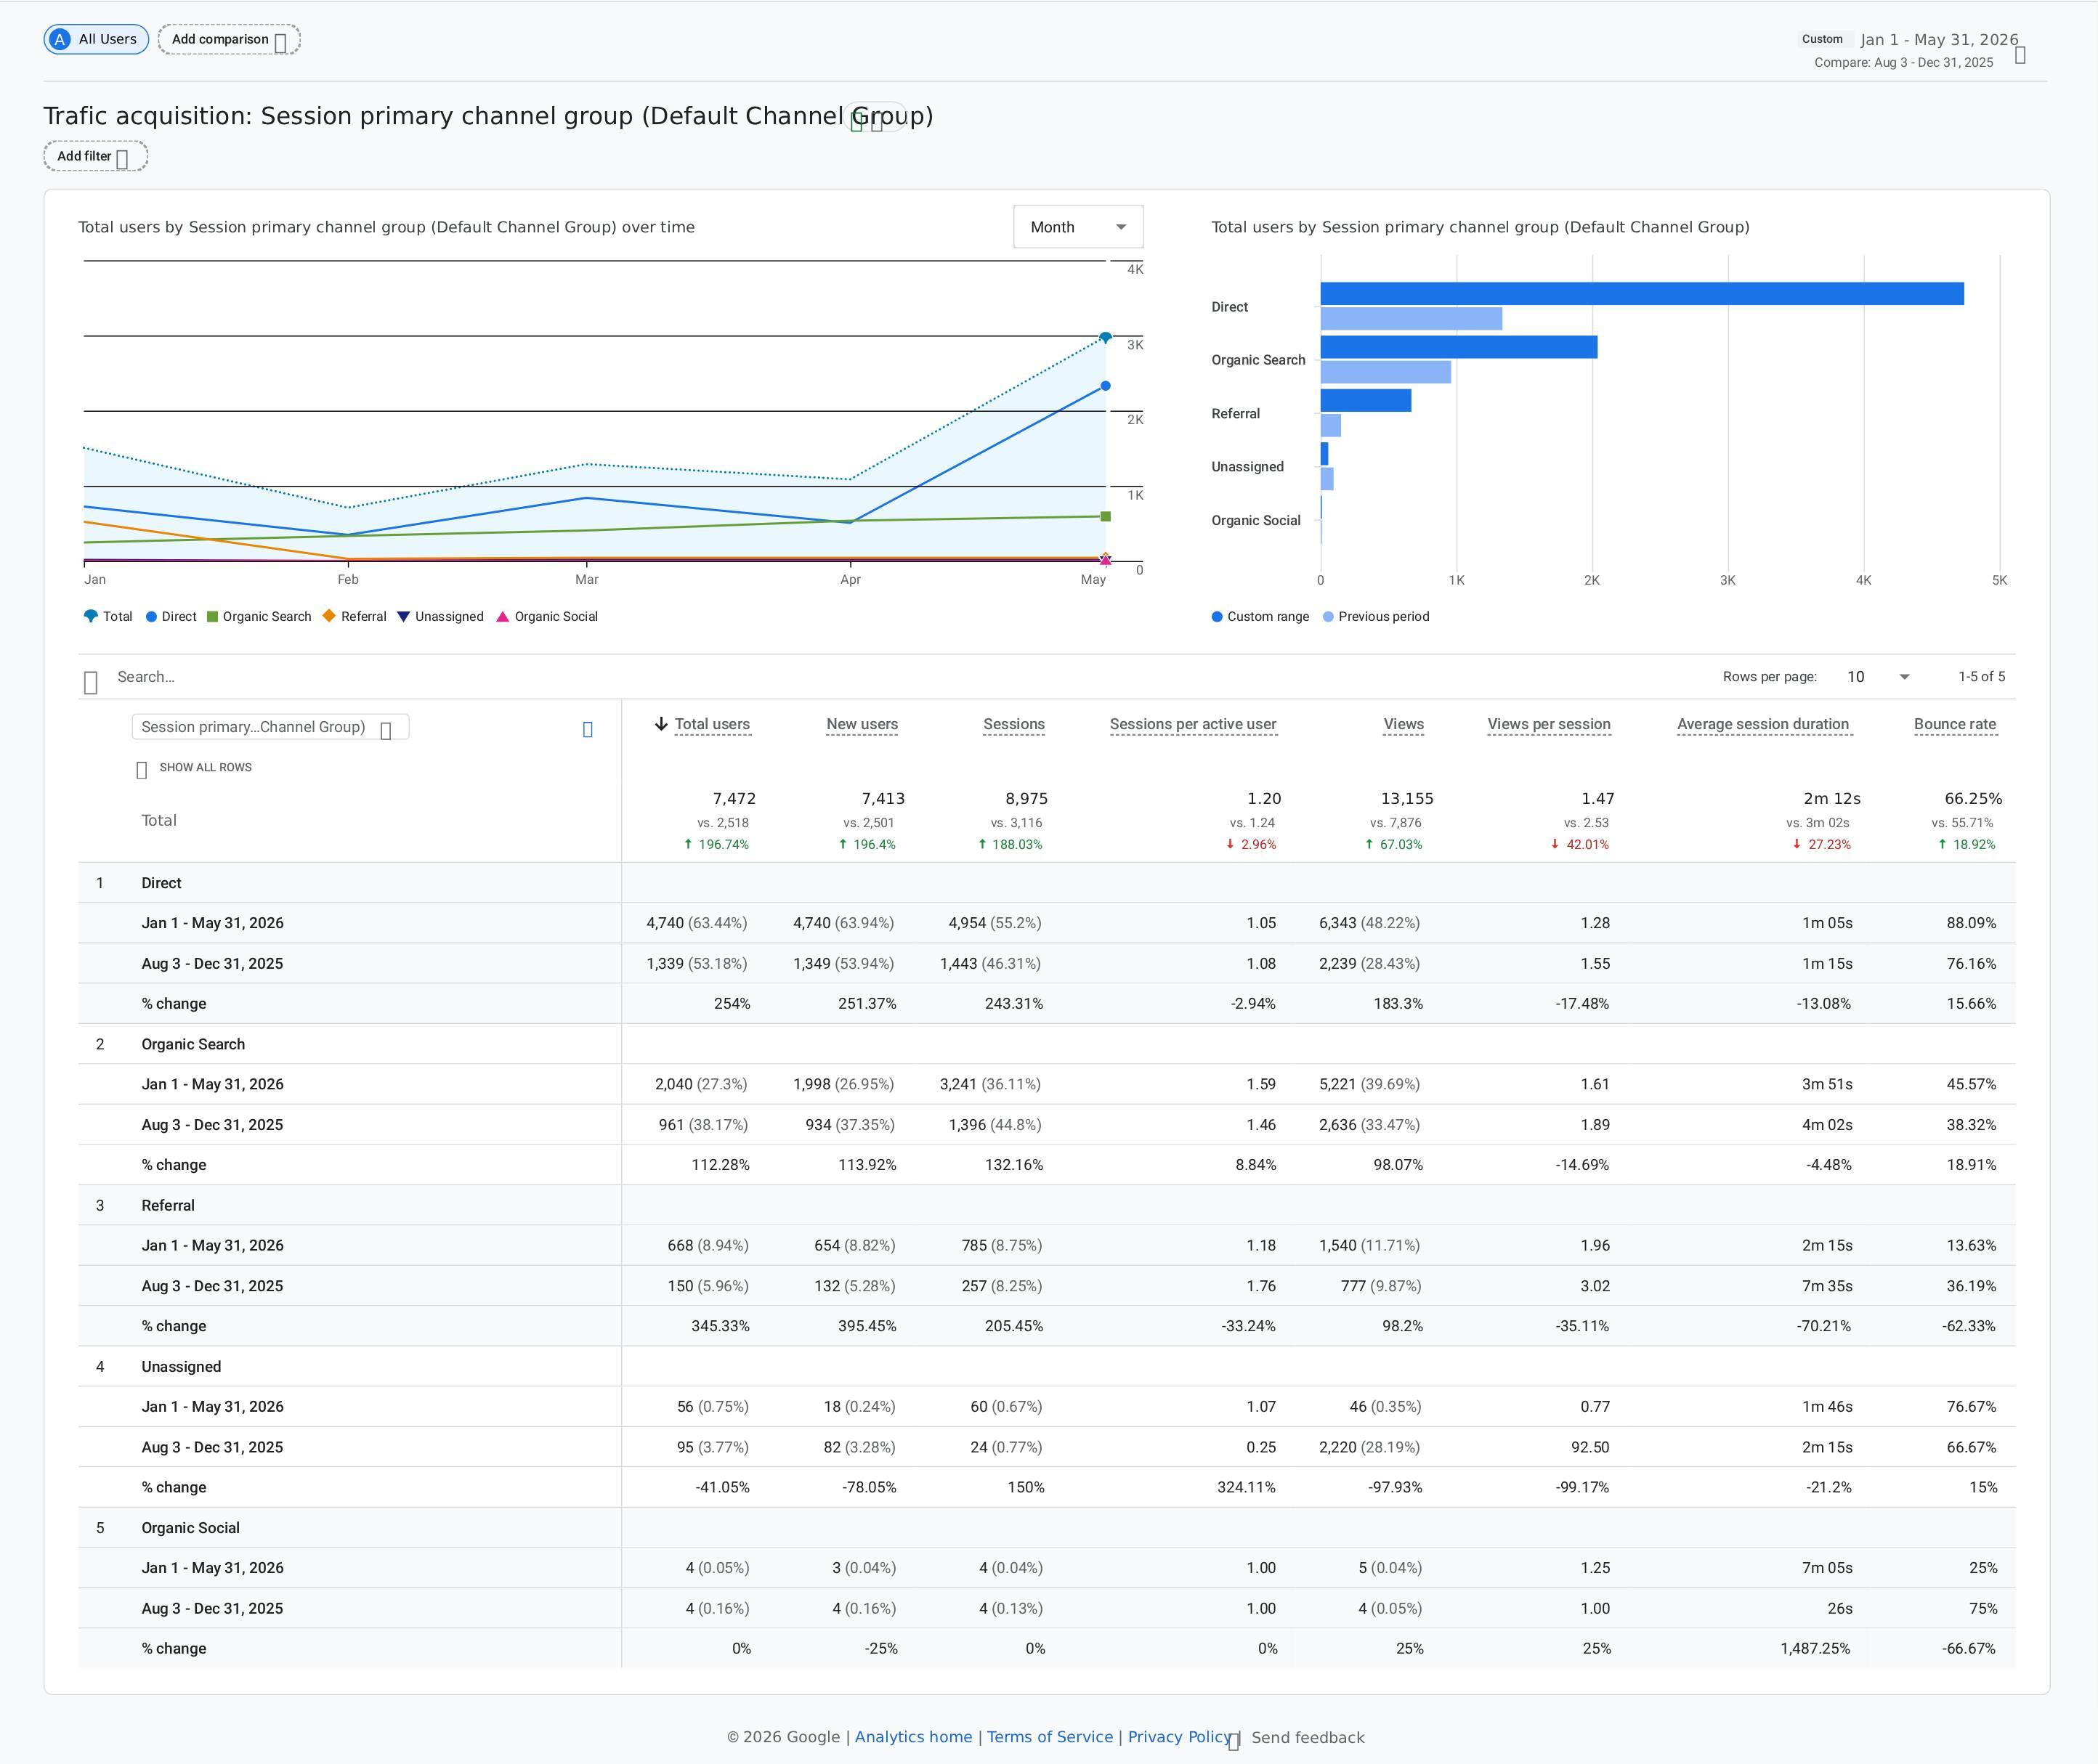Open the Analytics home link in the footer
Image resolution: width=2098 pixels, height=1764 pixels.
pos(913,1737)
